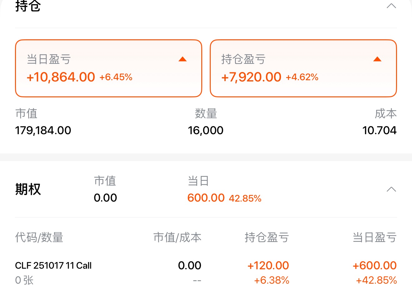Image resolution: width=412 pixels, height=293 pixels.
Task: Tap the 成本 10.704 value
Action: click(x=380, y=130)
